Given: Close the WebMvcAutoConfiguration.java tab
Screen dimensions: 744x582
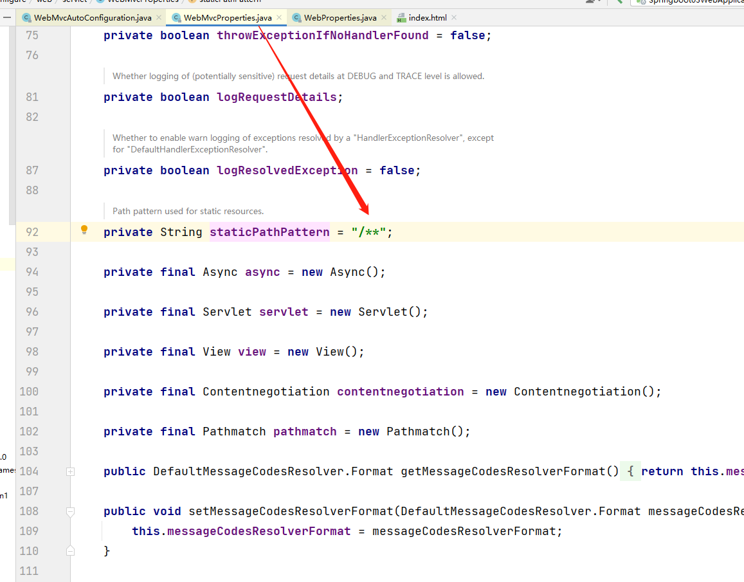Looking at the screenshot, I should click(x=159, y=17).
